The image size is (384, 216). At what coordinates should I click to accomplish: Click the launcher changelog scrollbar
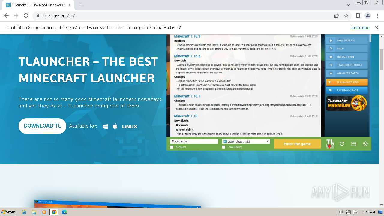point(370,38)
